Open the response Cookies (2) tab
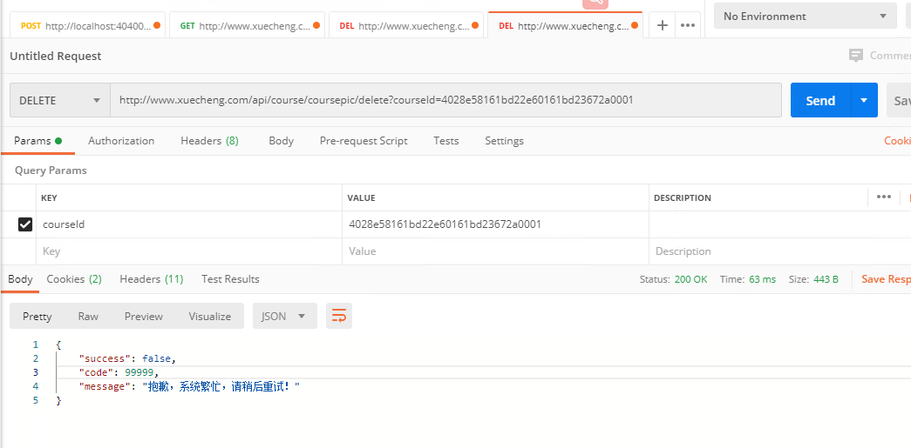The width and height of the screenshot is (911, 448). (74, 279)
